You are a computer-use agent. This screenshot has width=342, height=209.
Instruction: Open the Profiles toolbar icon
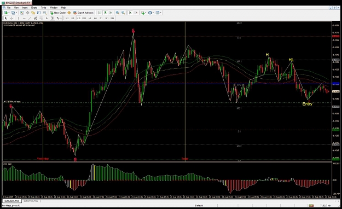(x=13, y=13)
